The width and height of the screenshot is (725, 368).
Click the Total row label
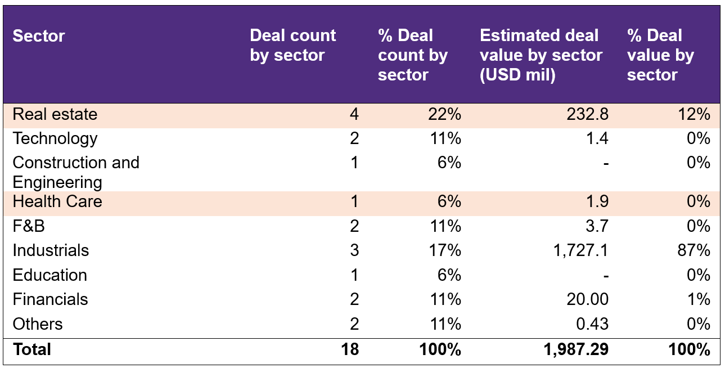tap(31, 349)
